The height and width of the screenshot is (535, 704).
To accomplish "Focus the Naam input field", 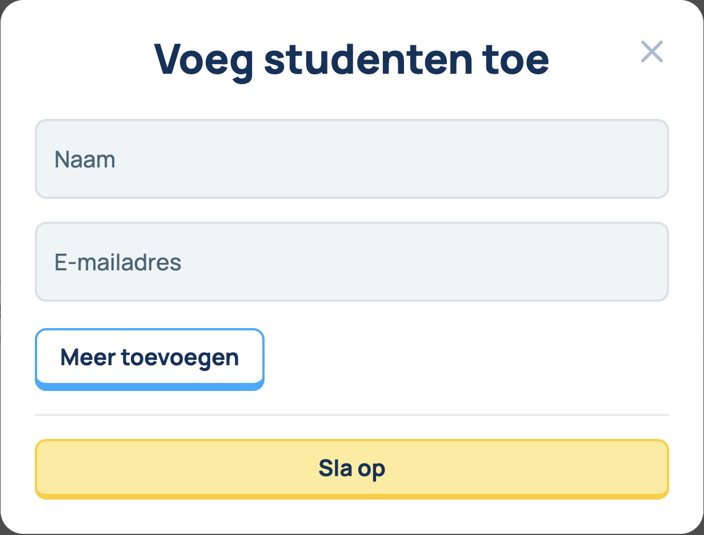I will [x=351, y=159].
